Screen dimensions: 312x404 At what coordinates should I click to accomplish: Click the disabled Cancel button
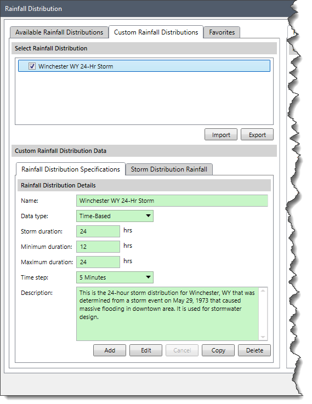point(182,350)
